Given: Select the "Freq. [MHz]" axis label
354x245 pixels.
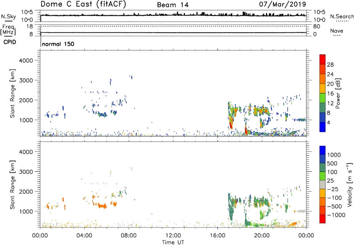Looking at the screenshot, I should coord(8,30).
